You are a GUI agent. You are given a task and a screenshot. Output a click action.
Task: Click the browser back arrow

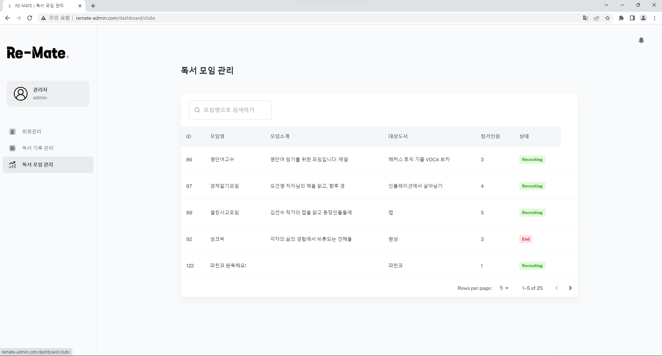(x=7, y=18)
